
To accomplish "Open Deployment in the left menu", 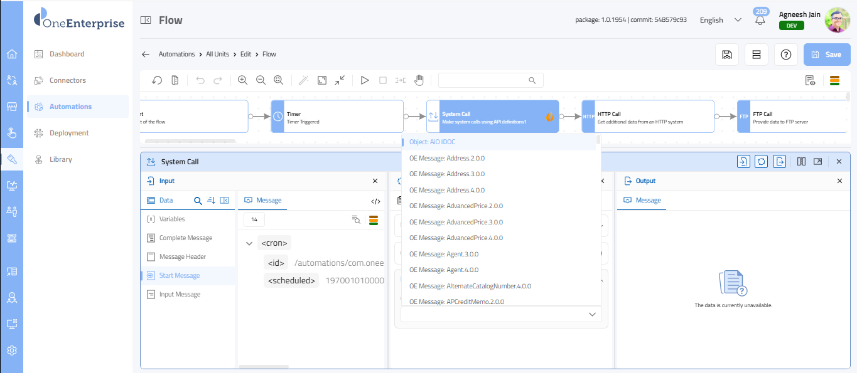I will (69, 133).
